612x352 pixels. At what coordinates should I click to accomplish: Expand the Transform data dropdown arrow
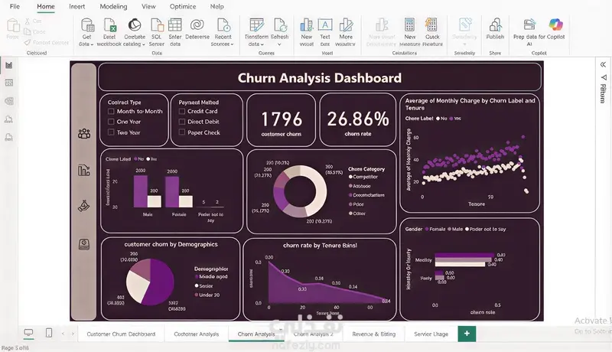pyautogui.click(x=262, y=44)
